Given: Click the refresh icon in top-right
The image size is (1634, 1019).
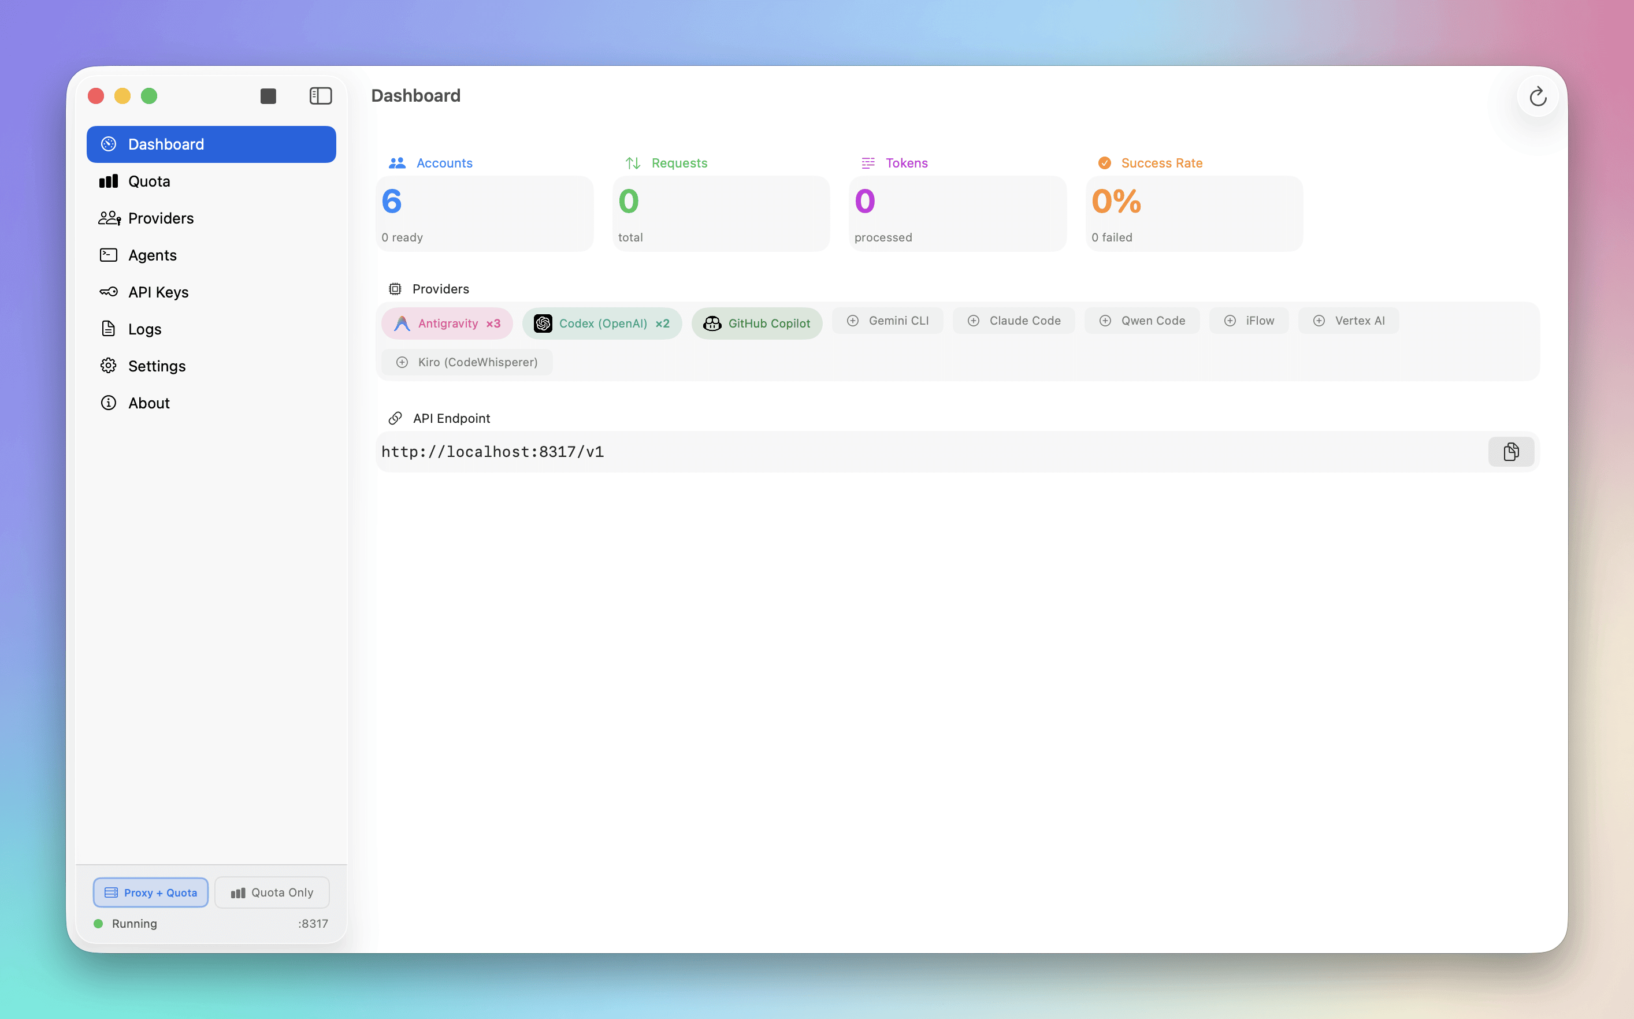Looking at the screenshot, I should [1537, 96].
